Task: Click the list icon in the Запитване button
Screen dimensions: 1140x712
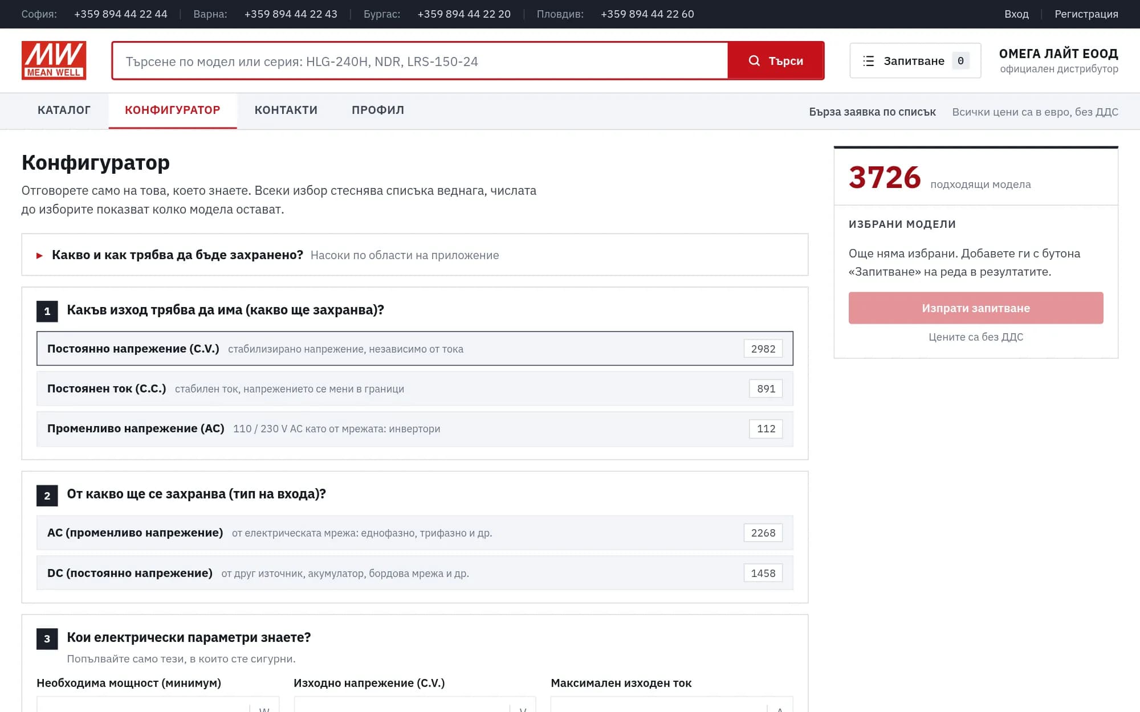Action: [868, 61]
